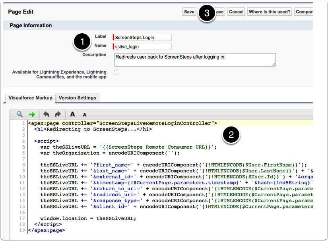The height and width of the screenshot is (241, 328).
Task: Click the '?first_name=' code line
Action: (x=174, y=165)
